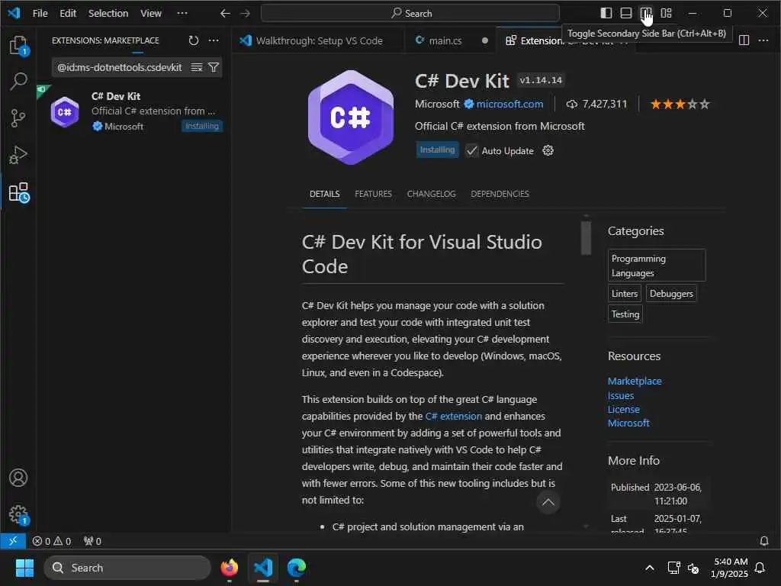Open the Marketplace resource link

pos(635,382)
